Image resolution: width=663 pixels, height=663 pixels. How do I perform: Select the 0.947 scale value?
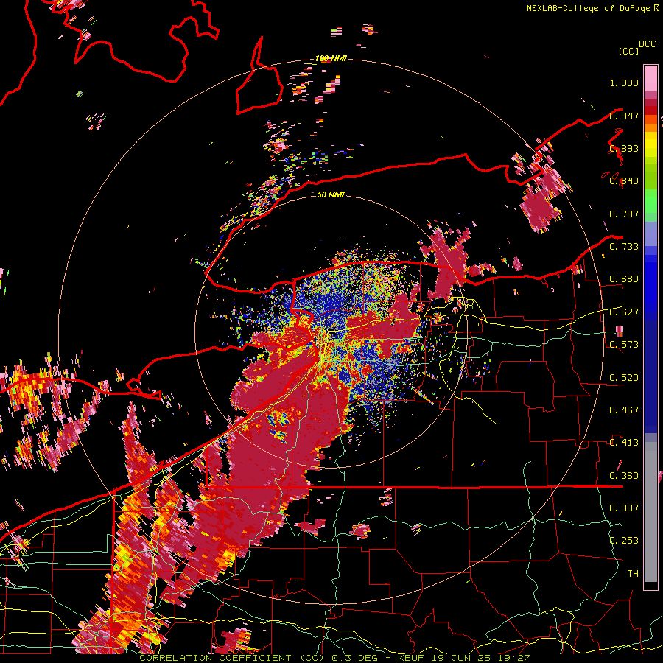pos(624,116)
